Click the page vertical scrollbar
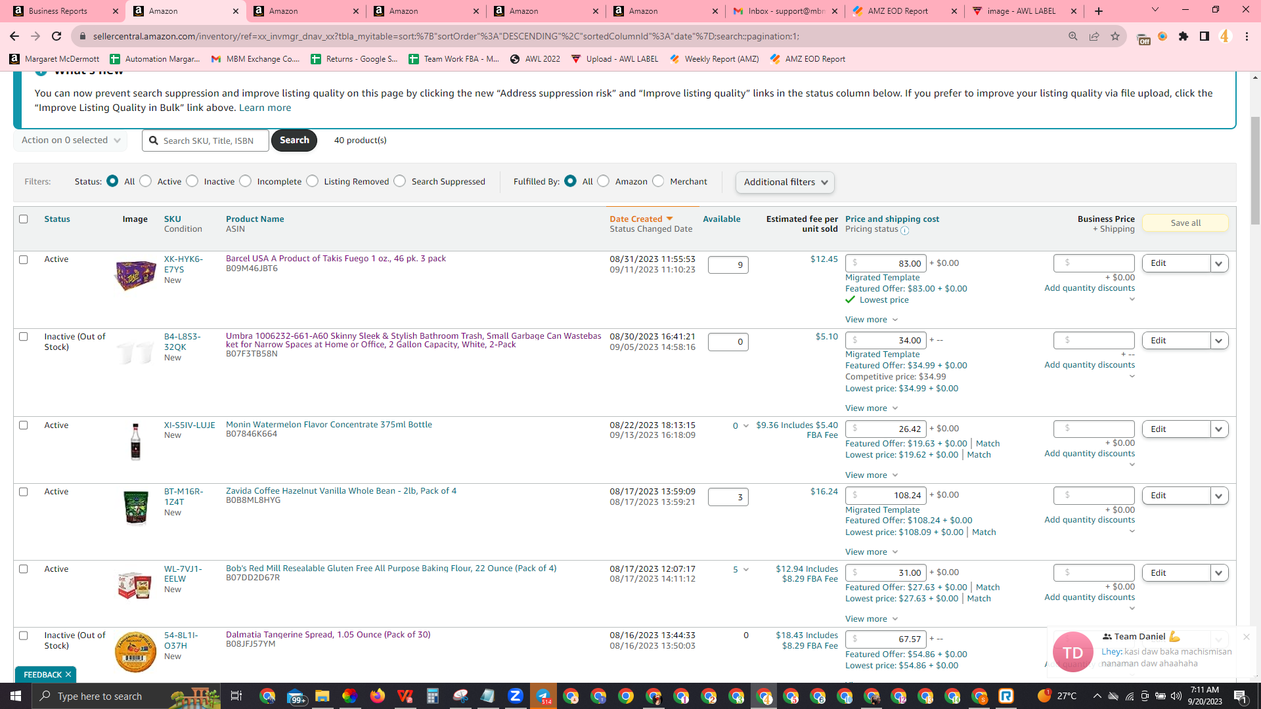Screen dimensions: 1261x709 click(x=1255, y=171)
